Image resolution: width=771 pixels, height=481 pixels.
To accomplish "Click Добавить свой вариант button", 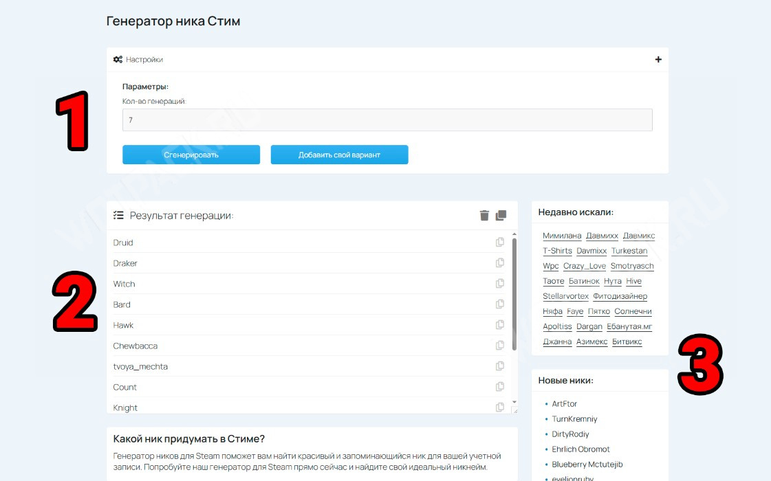I will click(339, 155).
